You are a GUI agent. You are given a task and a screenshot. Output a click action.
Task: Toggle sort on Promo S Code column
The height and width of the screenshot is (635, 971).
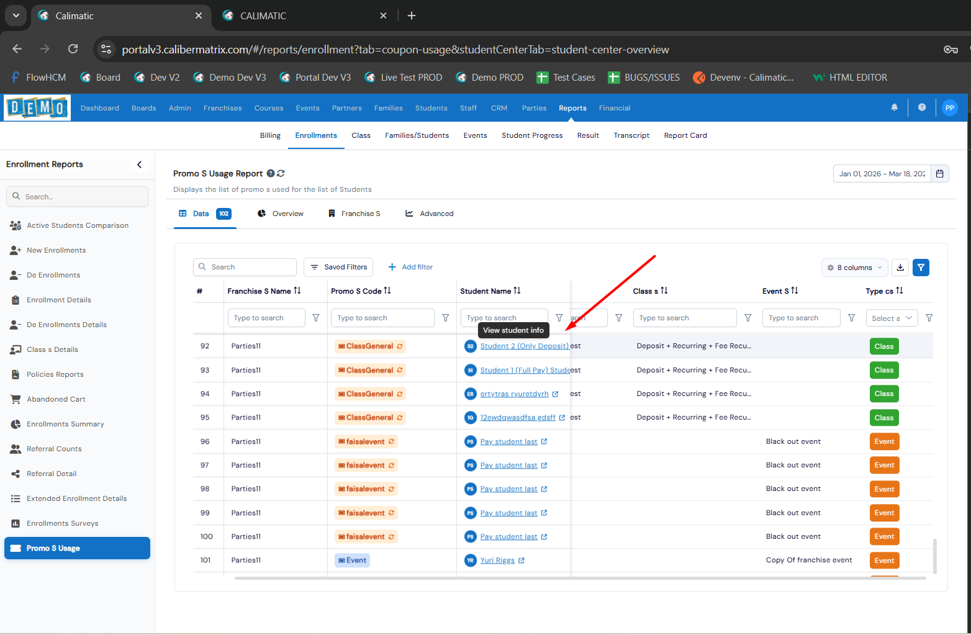387,290
